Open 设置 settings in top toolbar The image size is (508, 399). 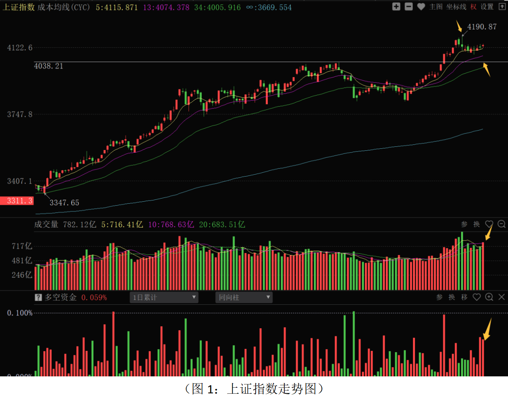click(487, 7)
